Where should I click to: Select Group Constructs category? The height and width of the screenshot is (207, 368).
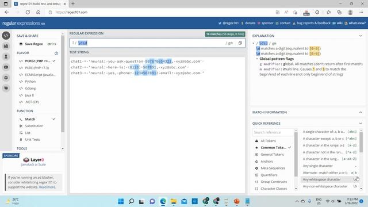point(274,182)
